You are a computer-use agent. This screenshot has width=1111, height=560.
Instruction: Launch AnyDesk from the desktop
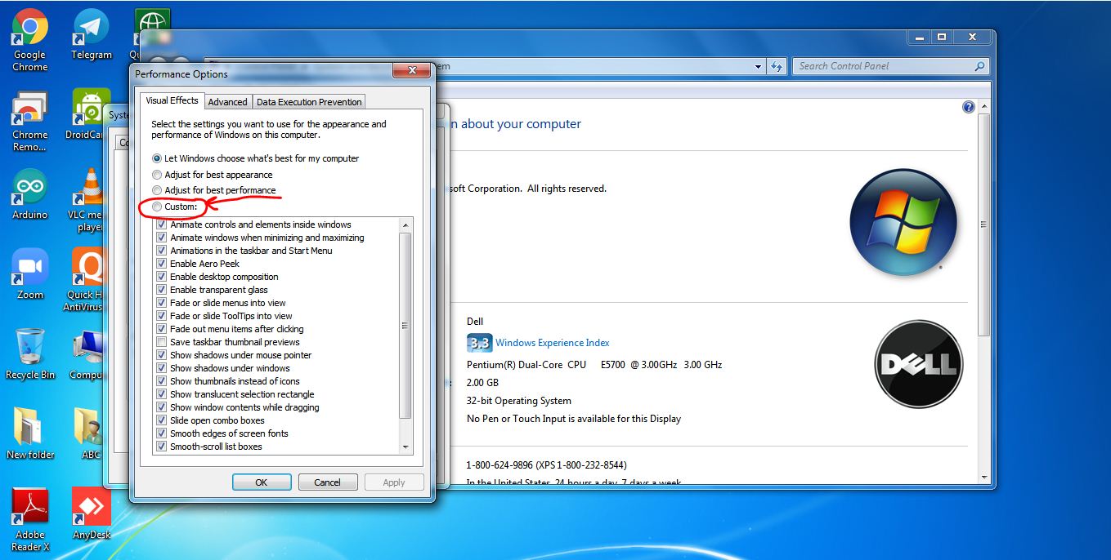point(90,504)
